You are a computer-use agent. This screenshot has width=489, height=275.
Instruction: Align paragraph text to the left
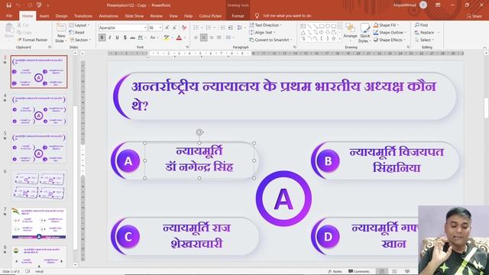click(x=196, y=37)
